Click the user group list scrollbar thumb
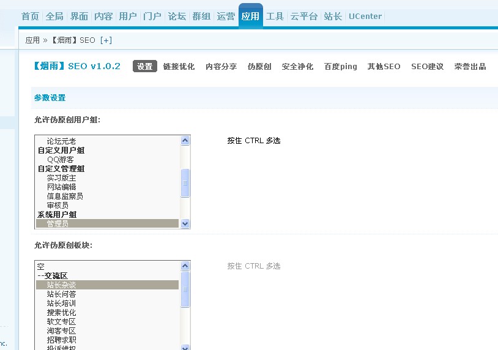Viewport: 498px width, 350px height. (x=186, y=183)
